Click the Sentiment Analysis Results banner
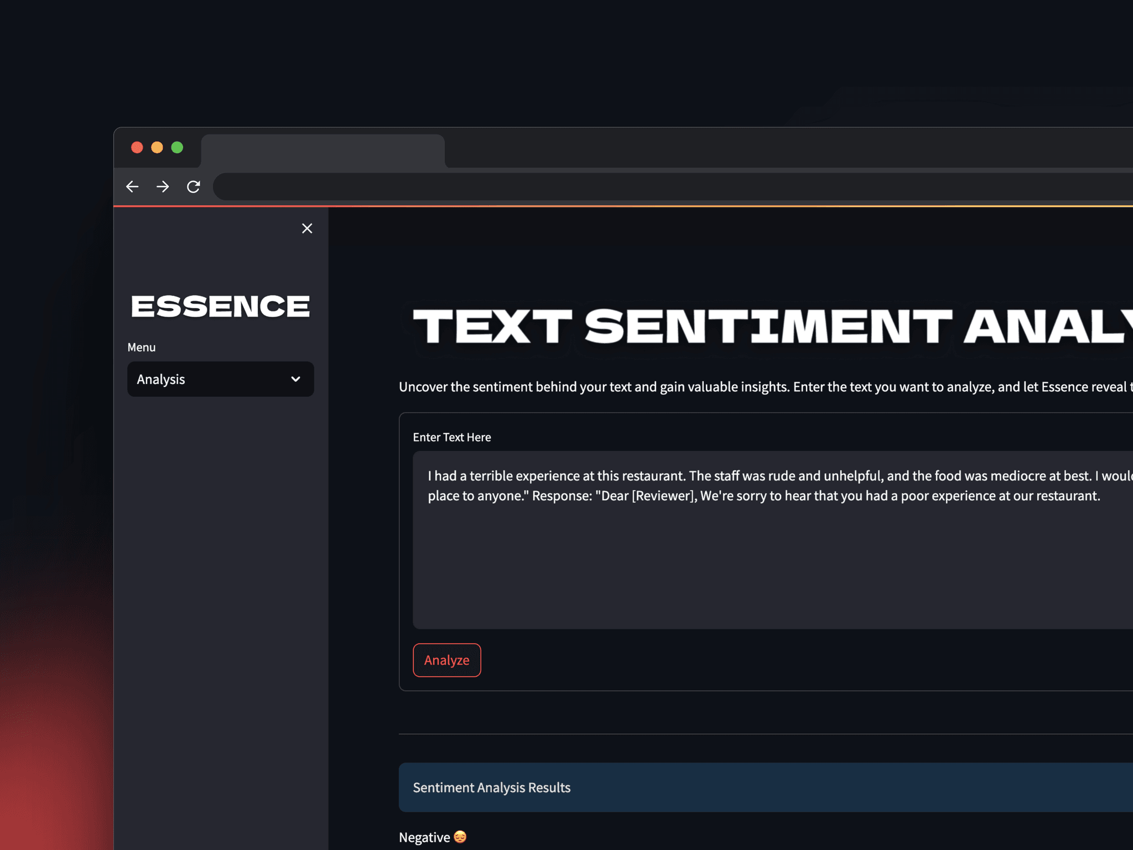The width and height of the screenshot is (1133, 850). 766,787
